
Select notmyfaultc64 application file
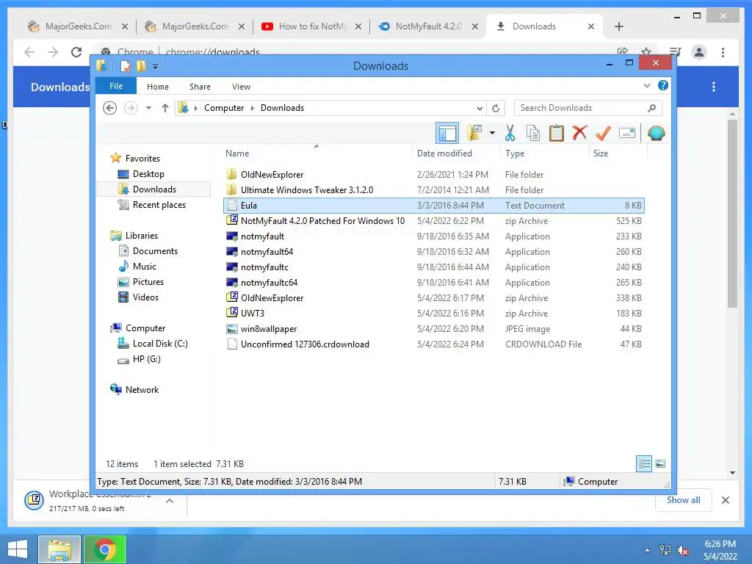point(433,283)
